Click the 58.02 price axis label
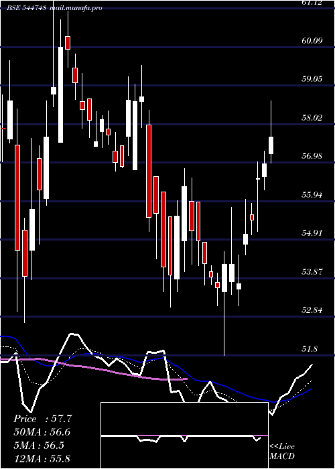This screenshot has width=335, height=469. pos(312,117)
